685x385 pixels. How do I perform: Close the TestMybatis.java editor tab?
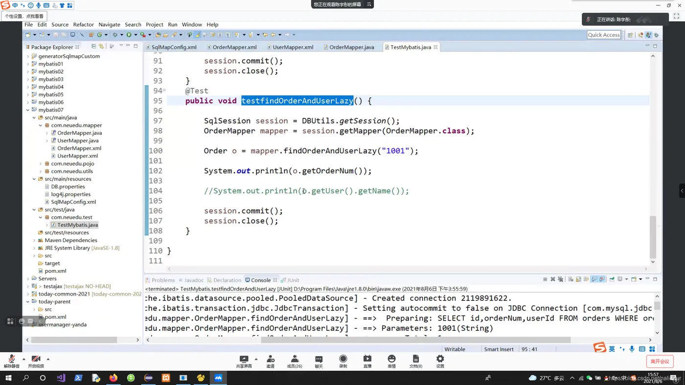pyautogui.click(x=435, y=47)
